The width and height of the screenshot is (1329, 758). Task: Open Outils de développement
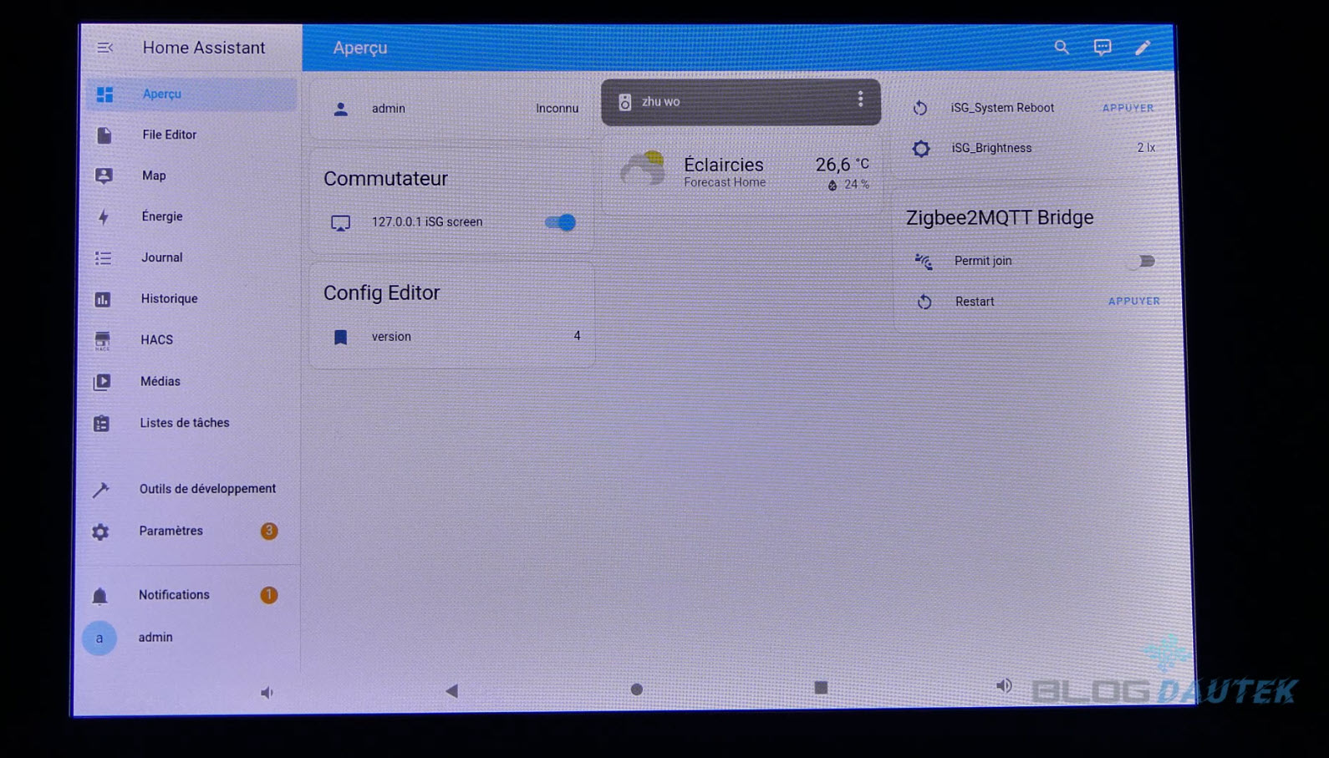pyautogui.click(x=206, y=489)
